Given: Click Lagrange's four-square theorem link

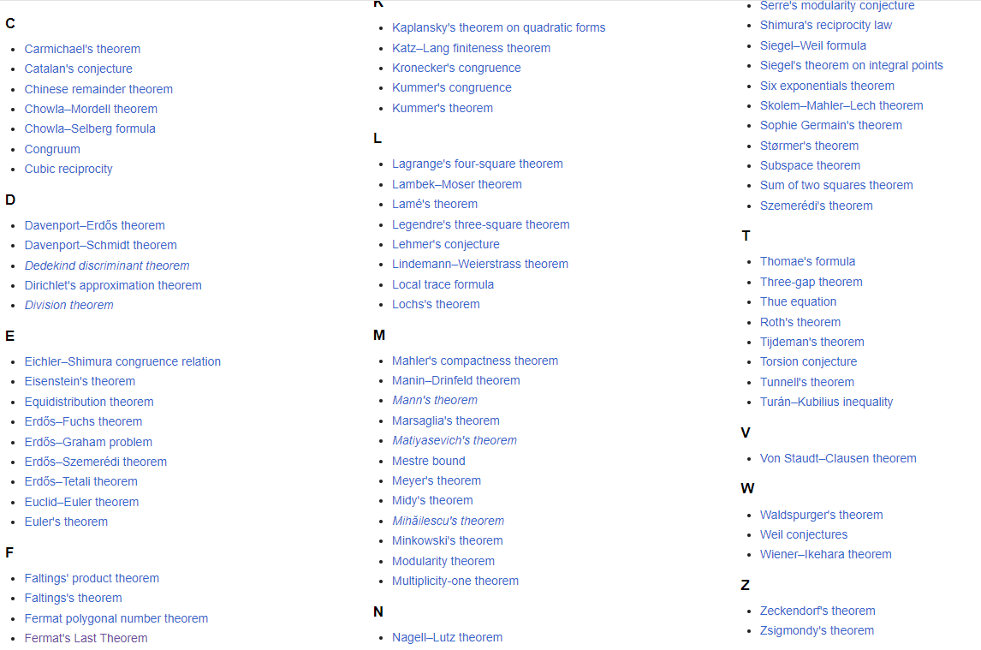Looking at the screenshot, I should [477, 164].
